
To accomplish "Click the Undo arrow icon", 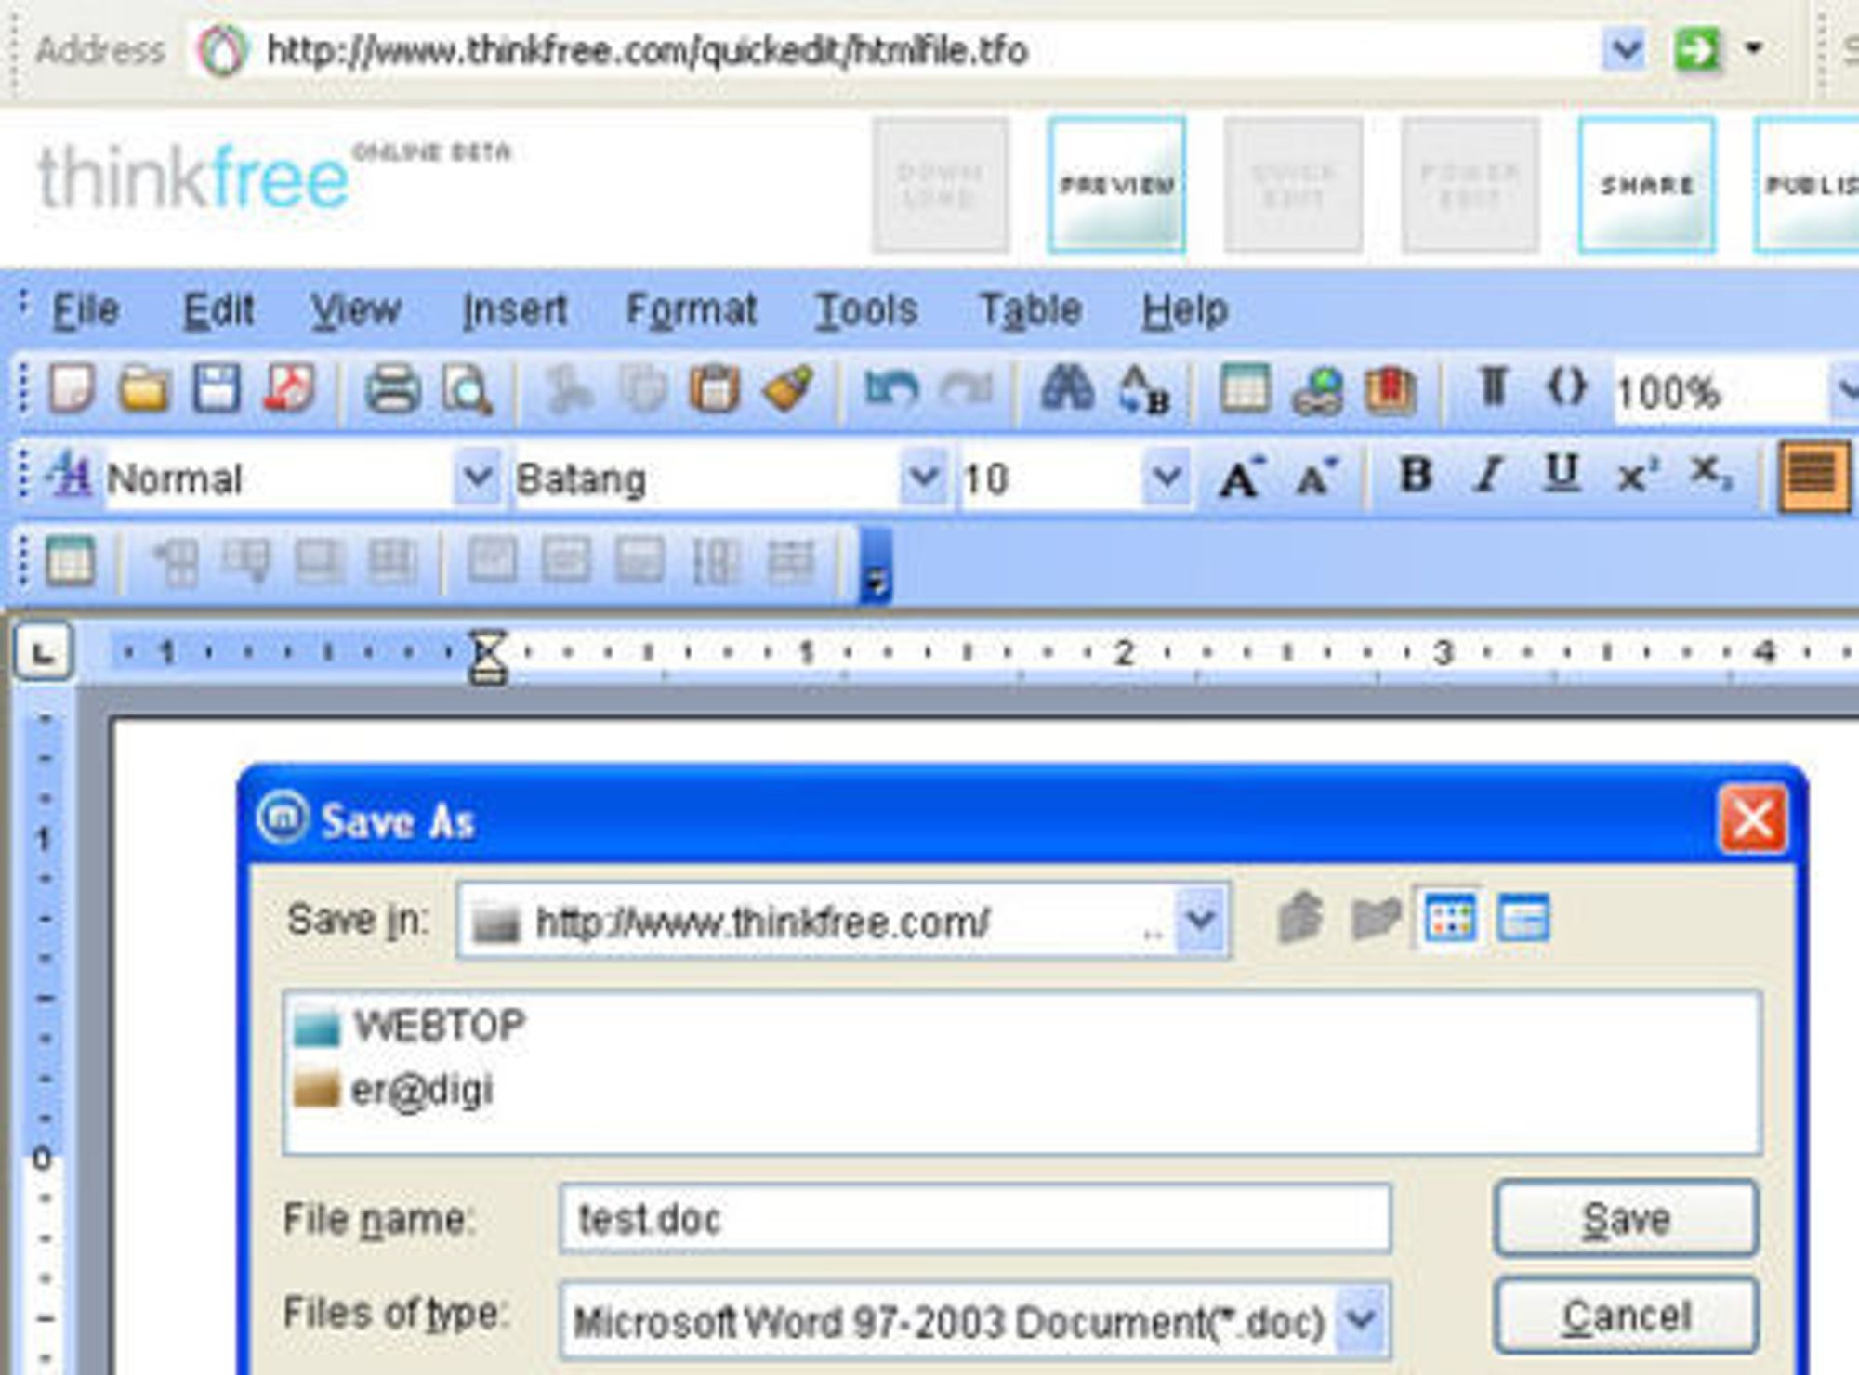I will click(x=891, y=388).
